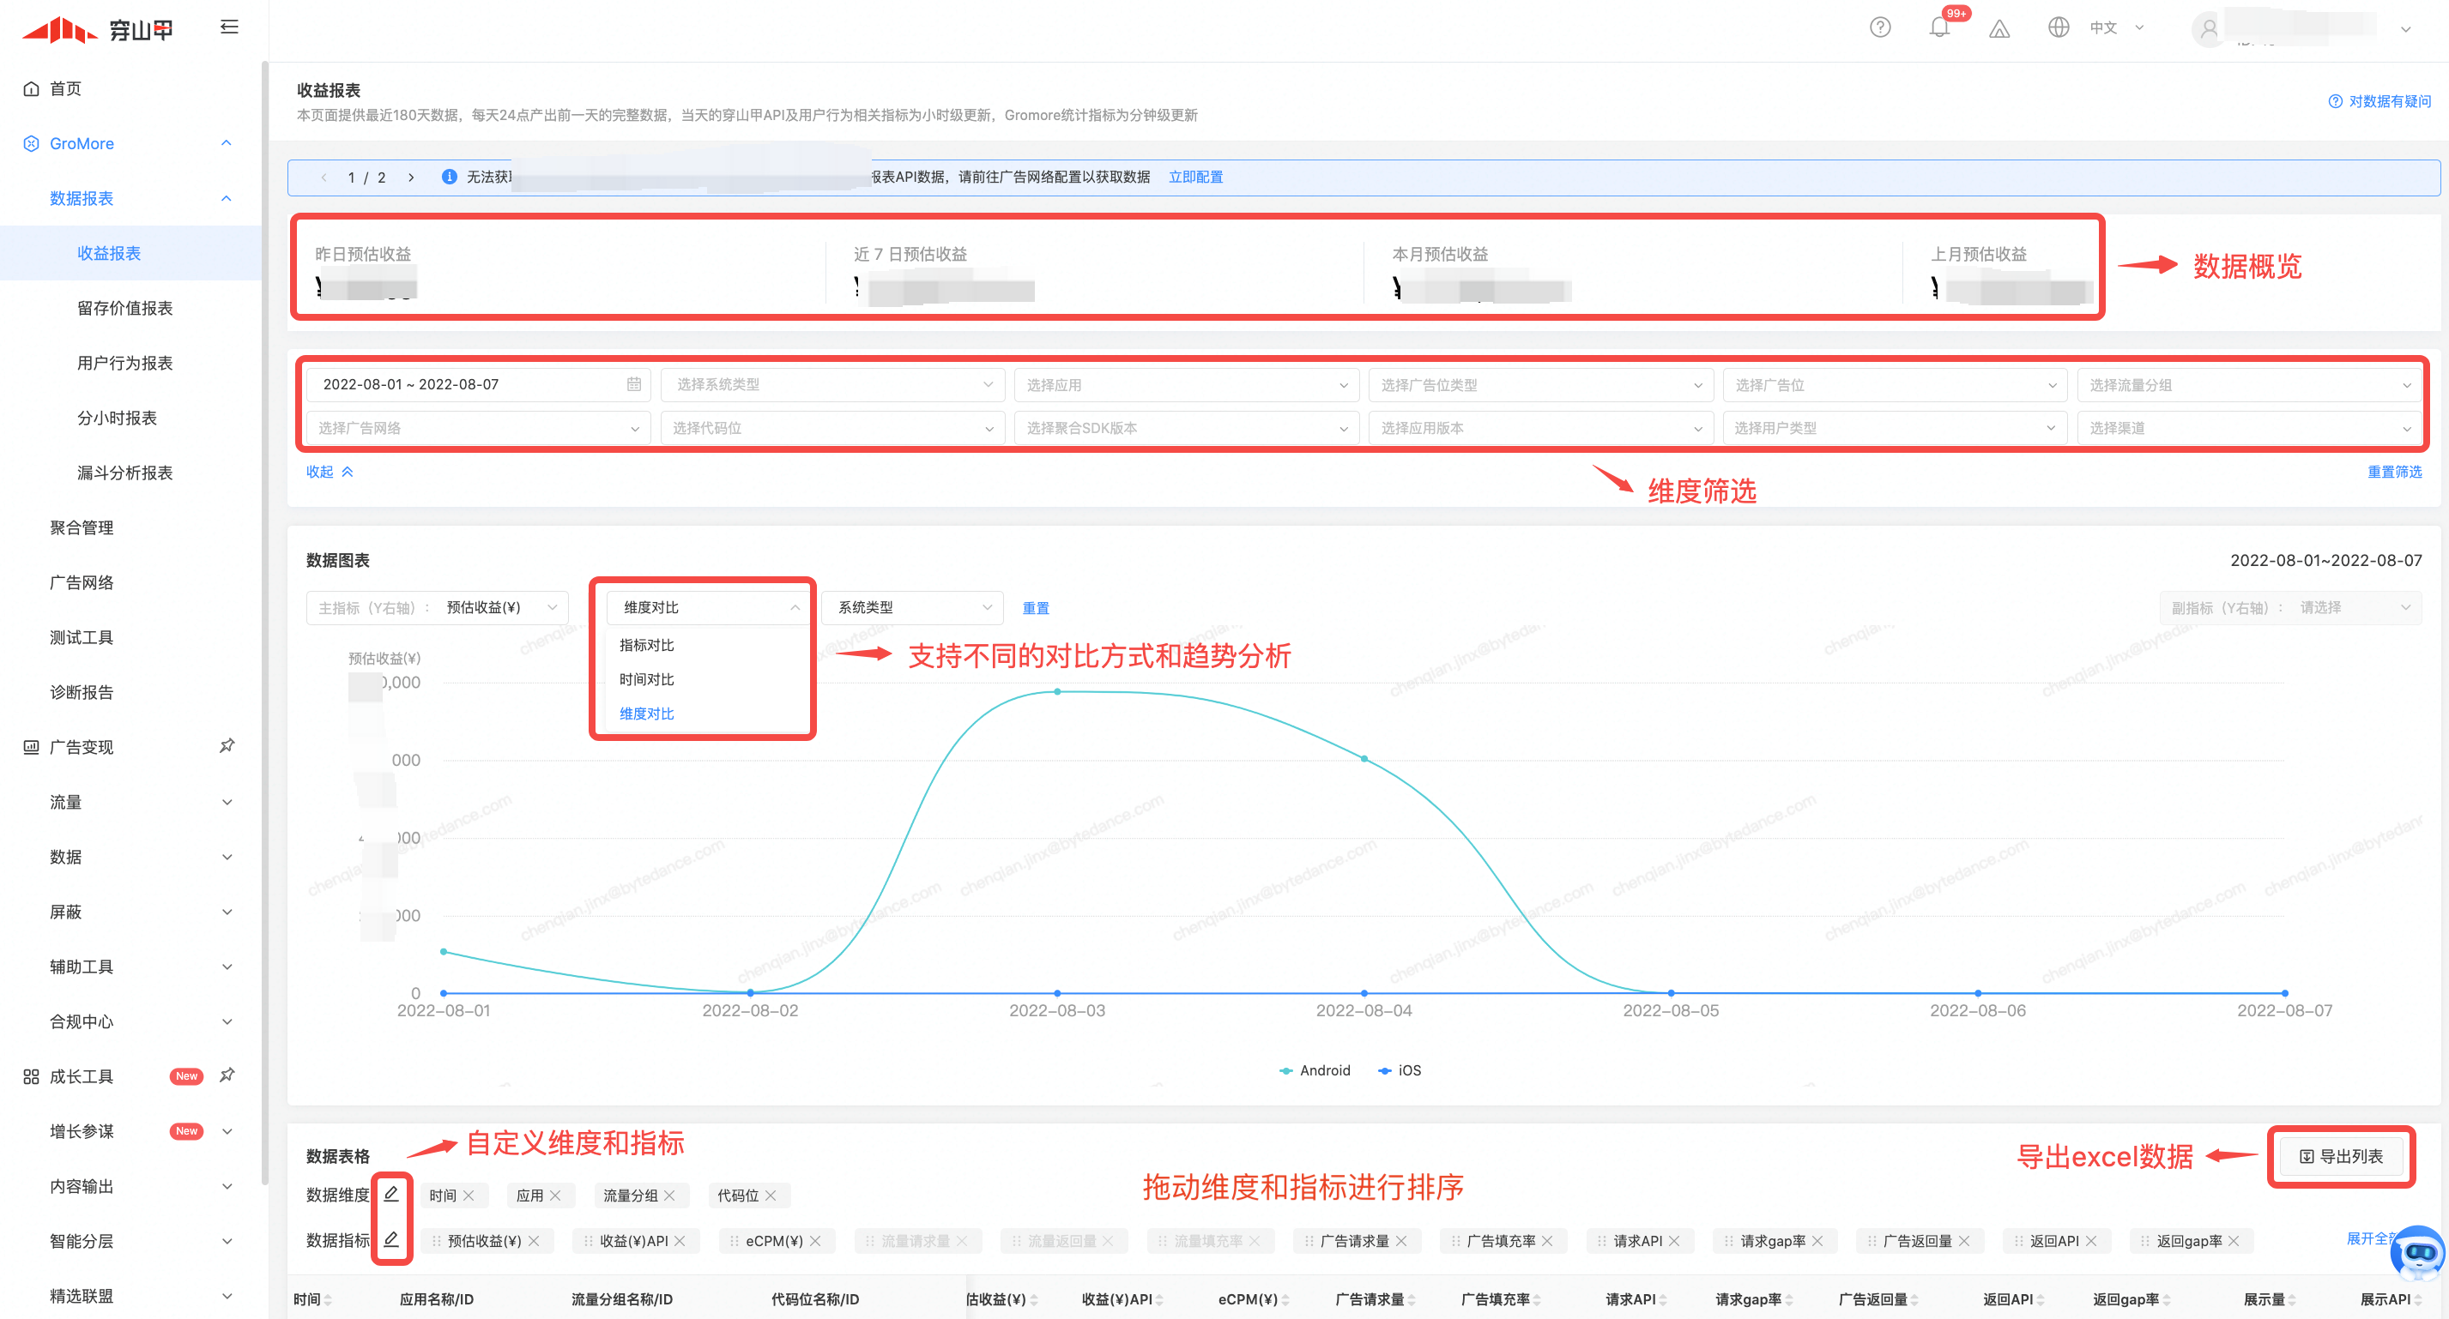The image size is (2449, 1319).
Task: Toggle iOS series in chart legend
Action: [1400, 1070]
